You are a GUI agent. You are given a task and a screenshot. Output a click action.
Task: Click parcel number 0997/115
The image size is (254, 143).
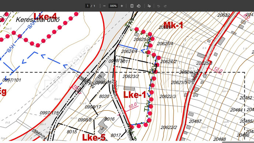point(49,113)
